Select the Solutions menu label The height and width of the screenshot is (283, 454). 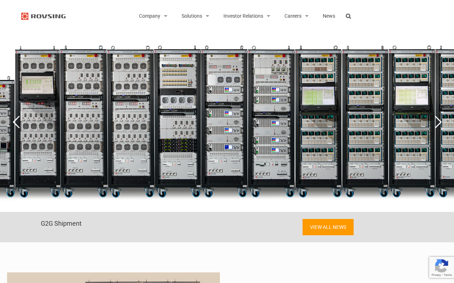tap(192, 16)
